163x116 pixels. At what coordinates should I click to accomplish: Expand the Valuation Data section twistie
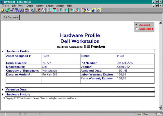(3, 90)
